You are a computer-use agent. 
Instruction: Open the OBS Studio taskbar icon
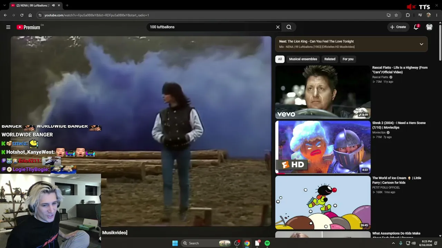tap(237, 243)
